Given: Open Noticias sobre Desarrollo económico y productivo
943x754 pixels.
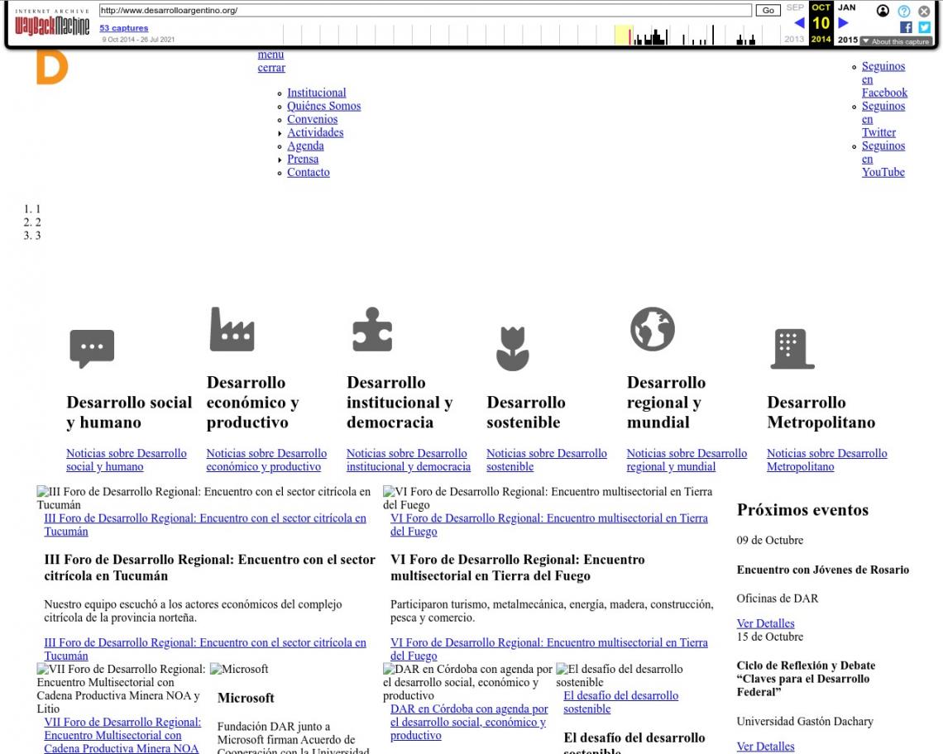Looking at the screenshot, I should coord(266,460).
